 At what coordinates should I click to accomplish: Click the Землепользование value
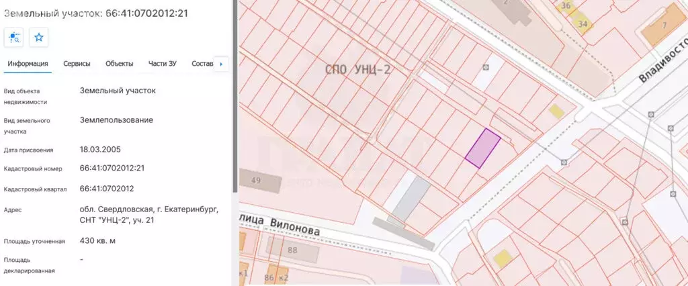pyautogui.click(x=116, y=120)
